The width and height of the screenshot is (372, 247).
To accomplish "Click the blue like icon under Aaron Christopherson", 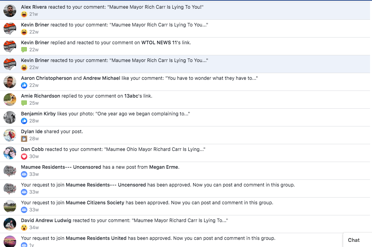I will pos(24,85).
